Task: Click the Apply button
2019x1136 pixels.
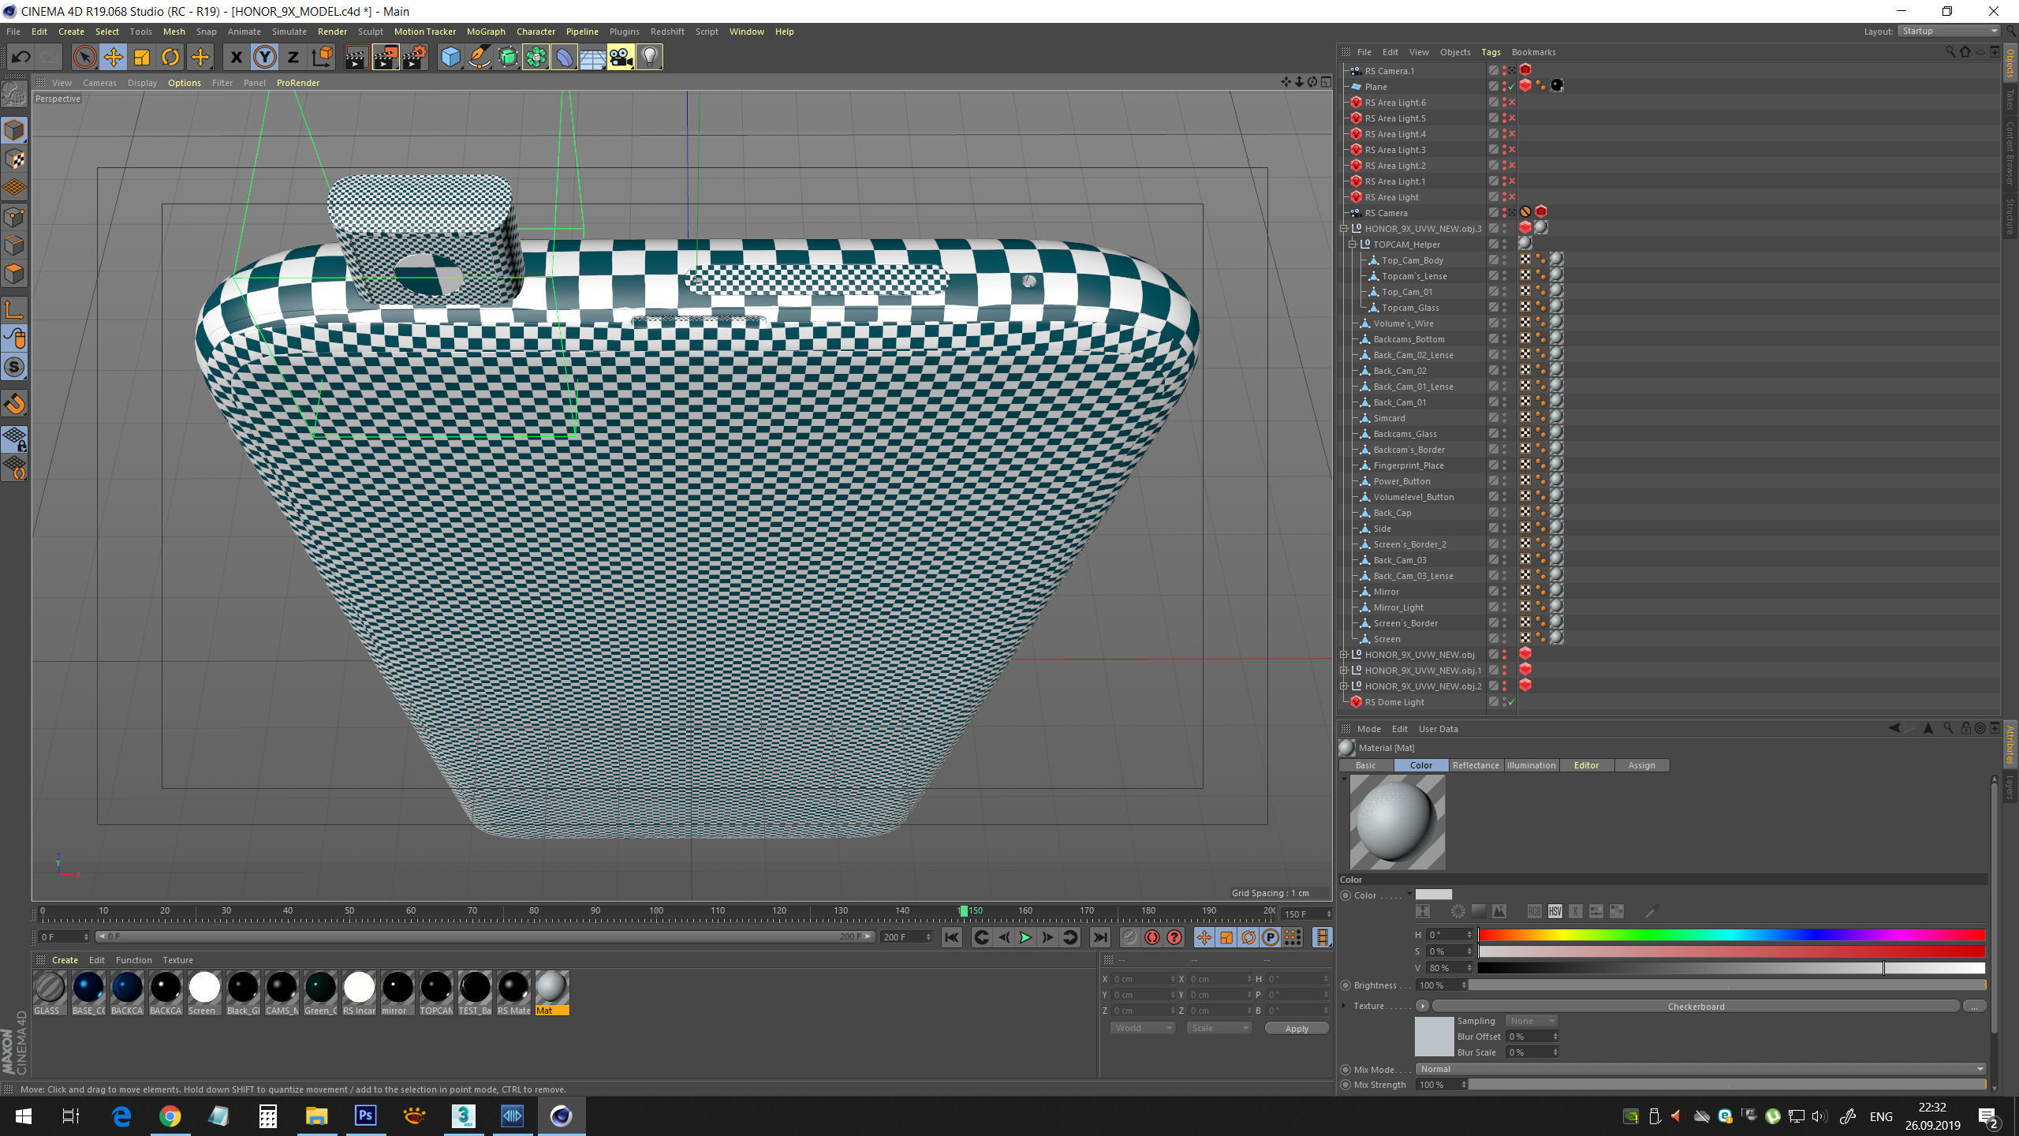Action: pyautogui.click(x=1296, y=1028)
